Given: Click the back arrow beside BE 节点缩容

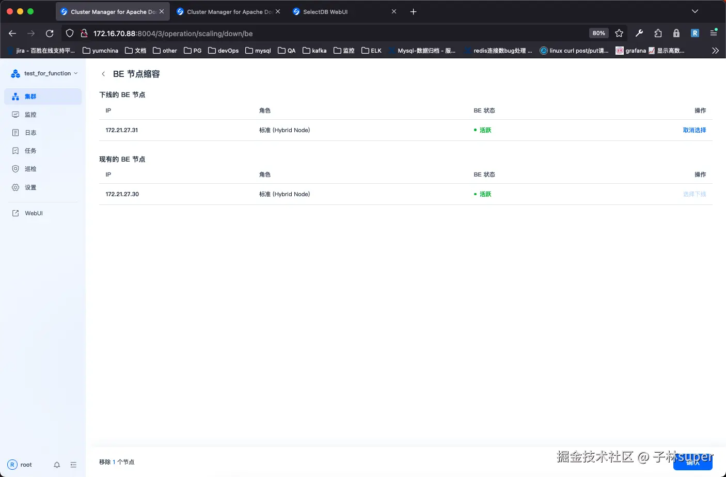Looking at the screenshot, I should click(x=103, y=74).
